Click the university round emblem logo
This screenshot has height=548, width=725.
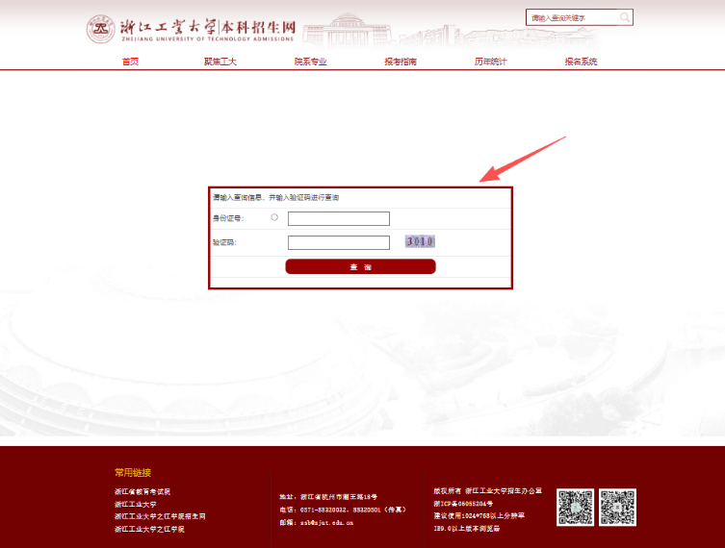coord(101,29)
